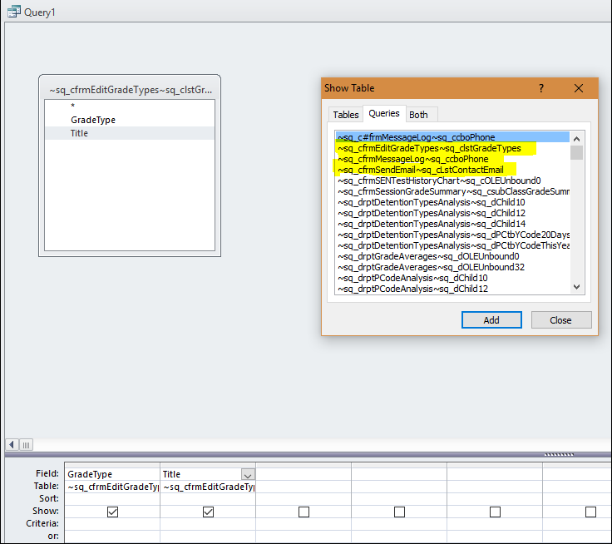Screen dimensions: 612x544
Task: Click Criteria cell under GradeType column
Action: pyautogui.click(x=112, y=524)
